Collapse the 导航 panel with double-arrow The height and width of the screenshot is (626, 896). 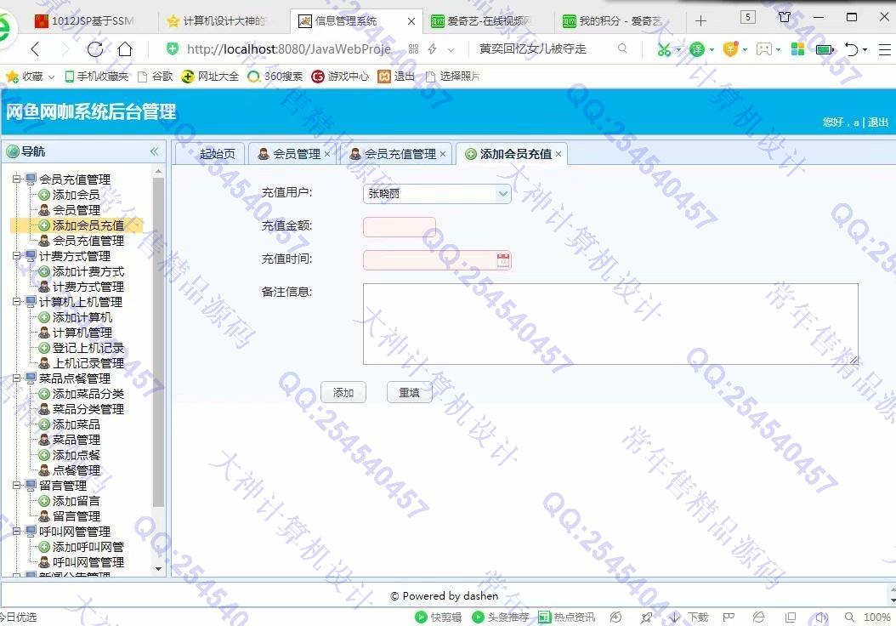(x=154, y=151)
